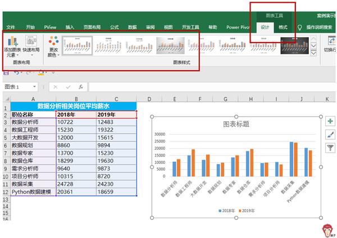The height and width of the screenshot is (238, 337).
Task: Expand the Name Box dropdown arrow
Action: tap(34, 87)
